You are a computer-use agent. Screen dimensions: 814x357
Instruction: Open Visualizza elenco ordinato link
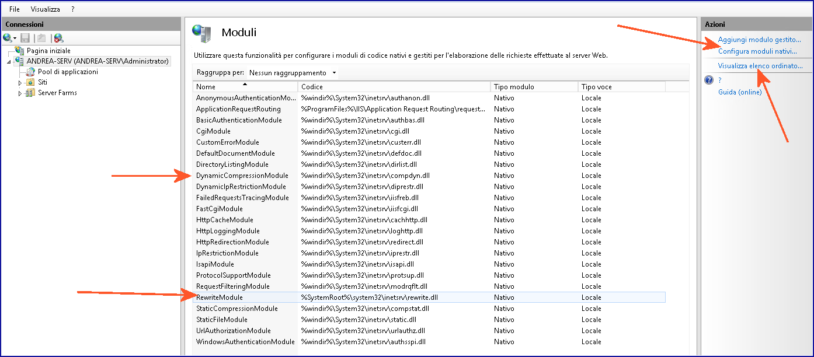tap(760, 66)
